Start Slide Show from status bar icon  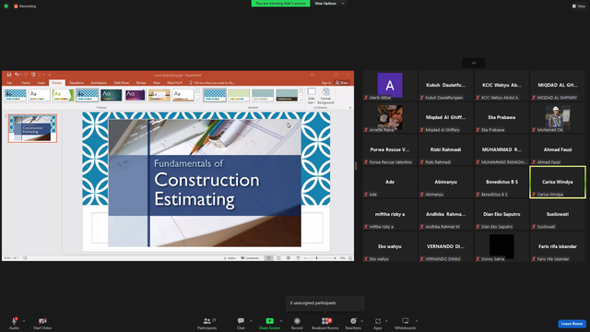(x=298, y=258)
